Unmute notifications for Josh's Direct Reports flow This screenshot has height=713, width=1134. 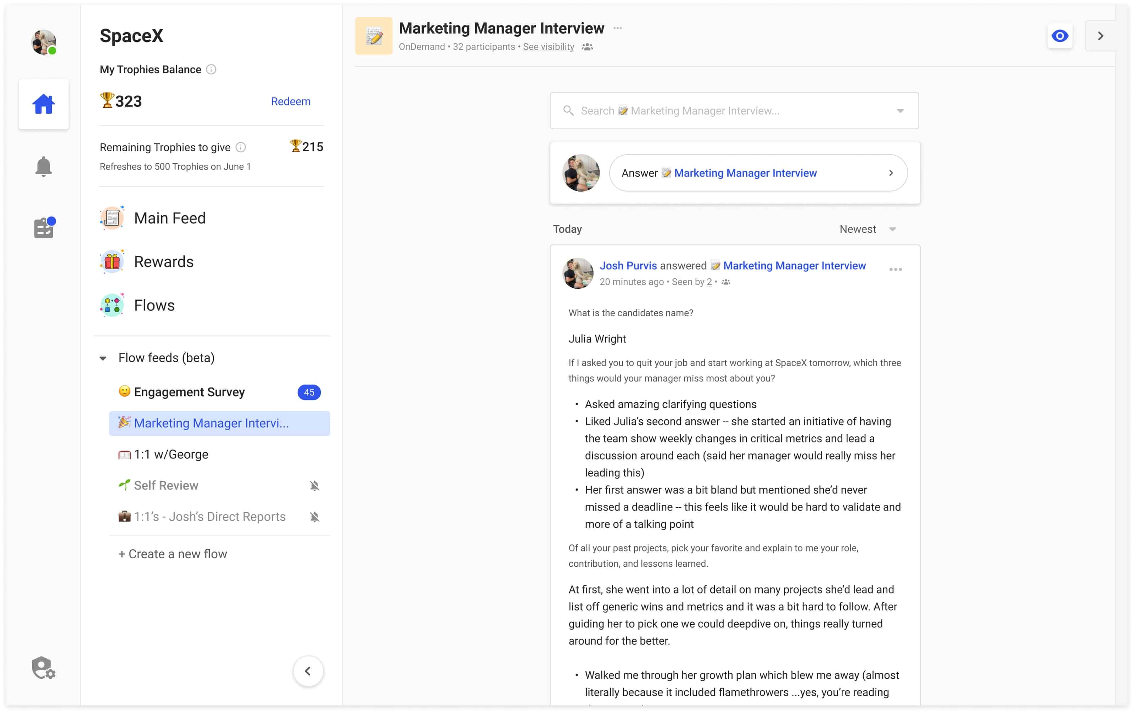(315, 517)
